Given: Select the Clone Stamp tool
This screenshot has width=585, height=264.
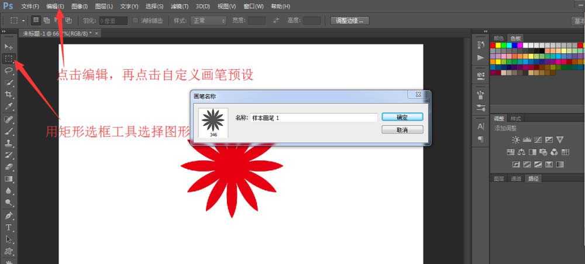Looking at the screenshot, I should pos(9,143).
